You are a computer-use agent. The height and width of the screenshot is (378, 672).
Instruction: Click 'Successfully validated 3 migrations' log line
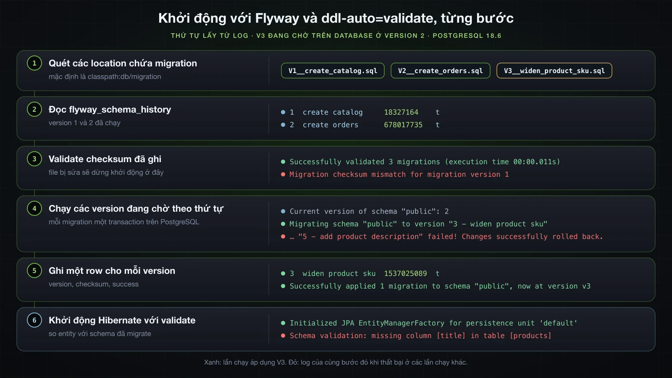[420, 162]
